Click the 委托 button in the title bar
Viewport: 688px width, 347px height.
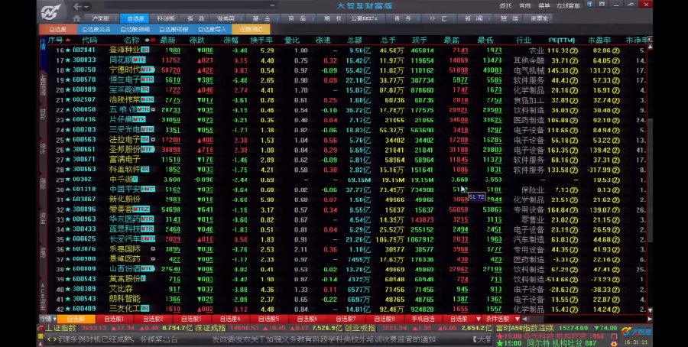(x=505, y=5)
